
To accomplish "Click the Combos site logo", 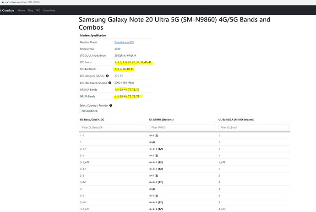I will click(x=7, y=10).
